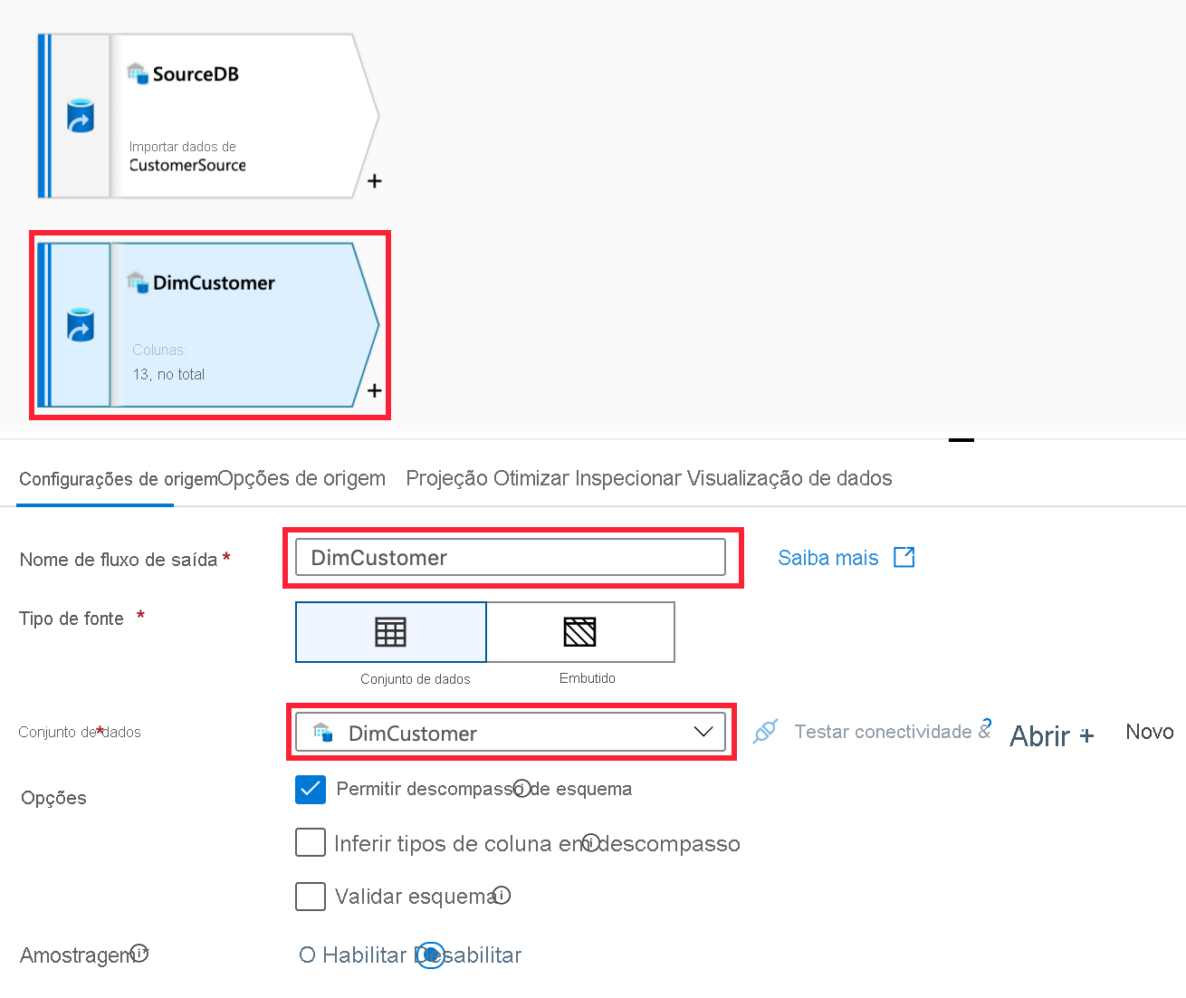Click the plug icon beside Testar conectividade
The width and height of the screenshot is (1186, 998).
click(766, 731)
